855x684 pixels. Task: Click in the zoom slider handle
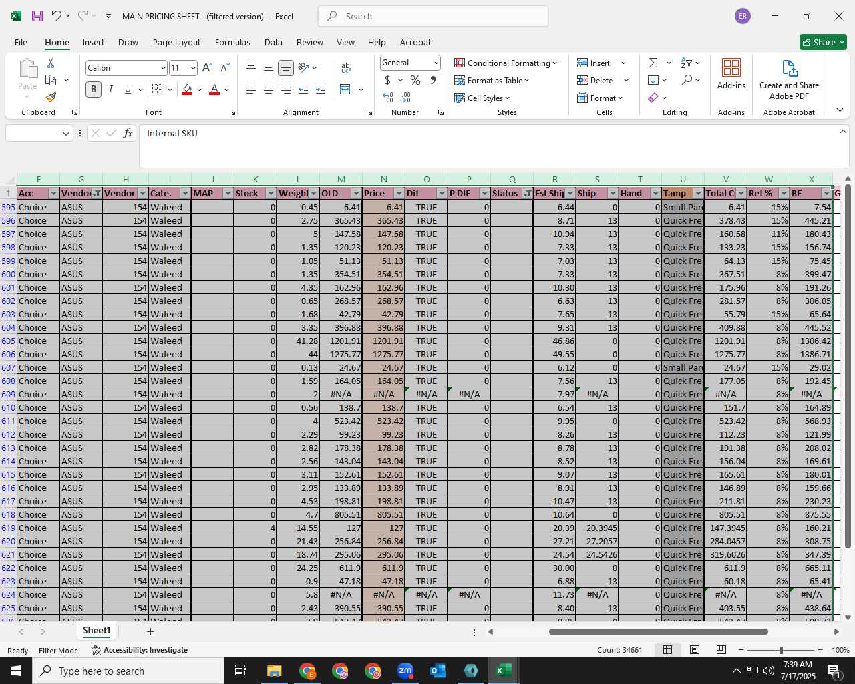pos(781,650)
